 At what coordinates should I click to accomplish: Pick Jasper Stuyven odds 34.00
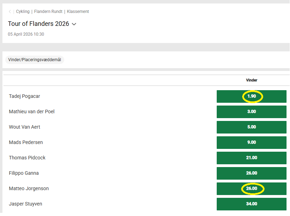point(252,204)
